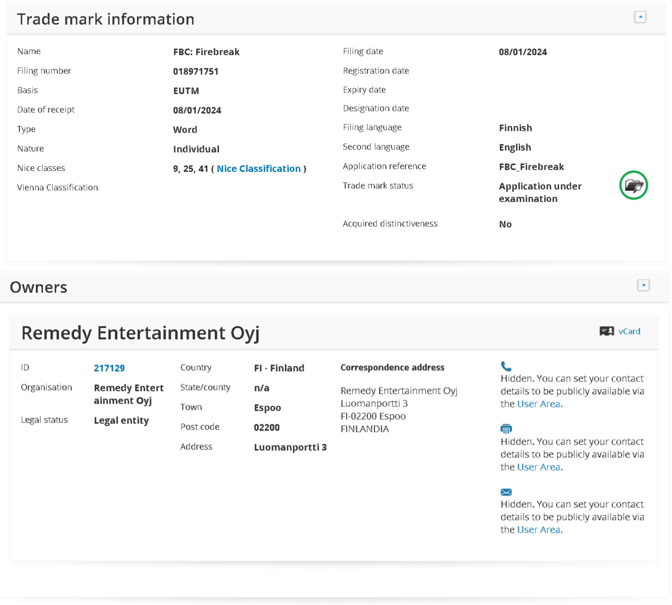
Task: Click the application under examination status icon
Action: click(x=634, y=186)
